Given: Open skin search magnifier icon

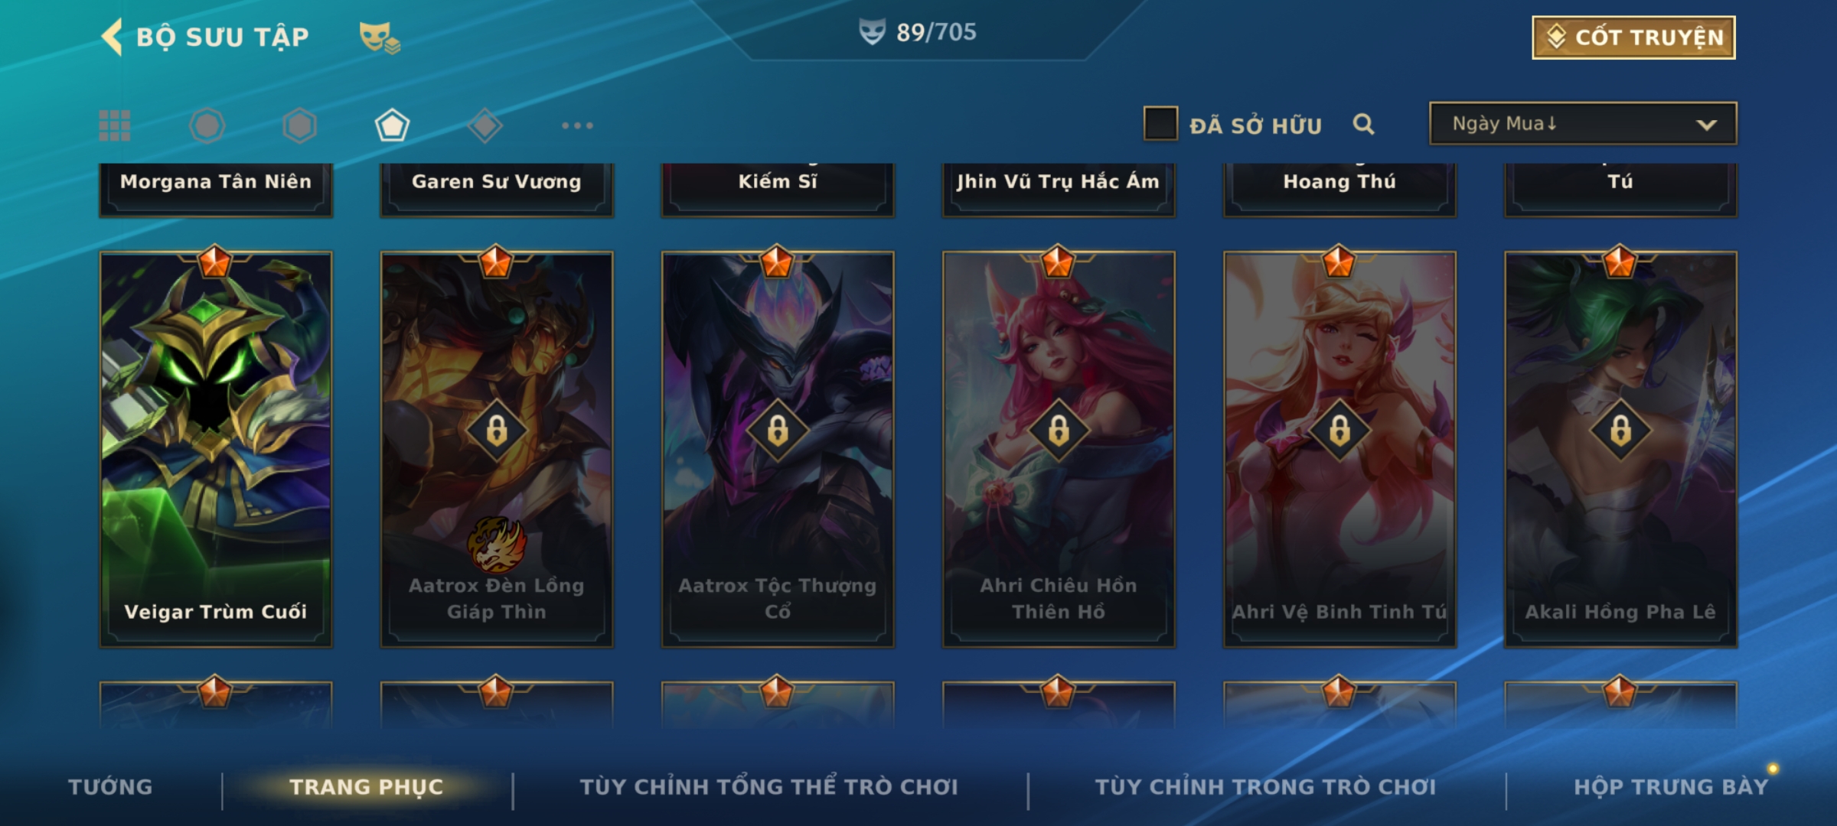Looking at the screenshot, I should pyautogui.click(x=1363, y=124).
